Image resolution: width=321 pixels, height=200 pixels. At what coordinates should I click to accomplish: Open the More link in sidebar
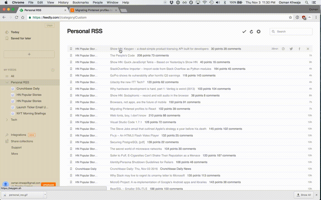14,154
